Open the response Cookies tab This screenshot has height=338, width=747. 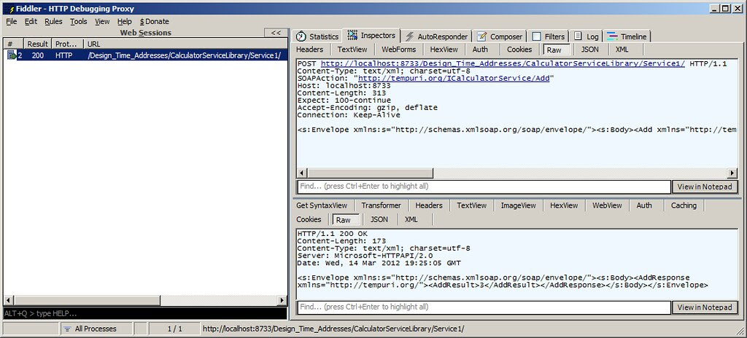pos(309,219)
